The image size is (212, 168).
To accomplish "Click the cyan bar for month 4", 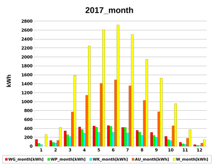I will (x=84, y=140).
